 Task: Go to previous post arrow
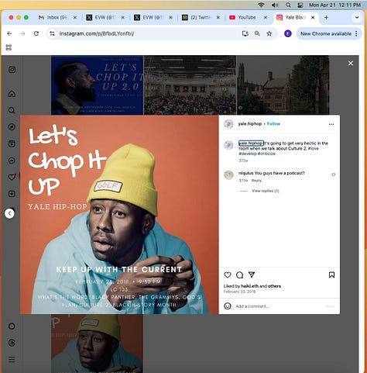pyautogui.click(x=9, y=213)
